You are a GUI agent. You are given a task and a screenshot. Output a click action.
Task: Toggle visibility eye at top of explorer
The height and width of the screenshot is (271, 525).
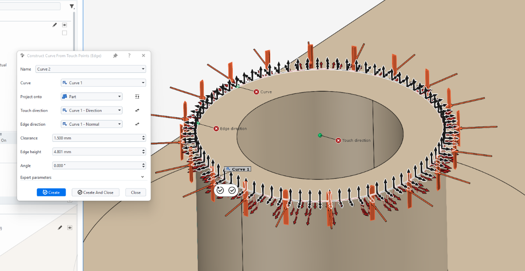point(64,25)
